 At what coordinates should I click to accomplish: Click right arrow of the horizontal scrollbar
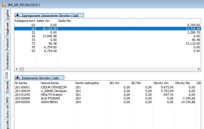coord(199,69)
